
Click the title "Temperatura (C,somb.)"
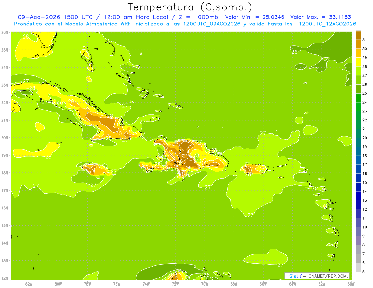click(x=190, y=7)
